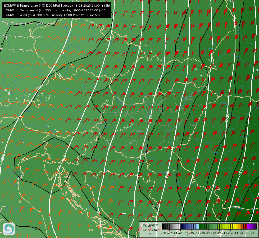Click the Wind (m/s) 500 hPa title line
This screenshot has width=259, height=238.
[52, 15]
